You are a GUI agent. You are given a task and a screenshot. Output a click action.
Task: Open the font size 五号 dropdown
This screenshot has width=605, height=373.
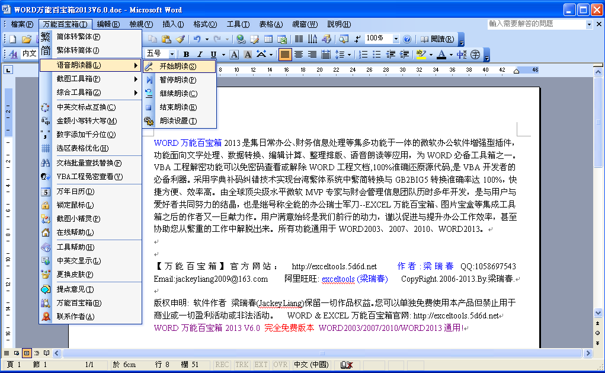172,55
